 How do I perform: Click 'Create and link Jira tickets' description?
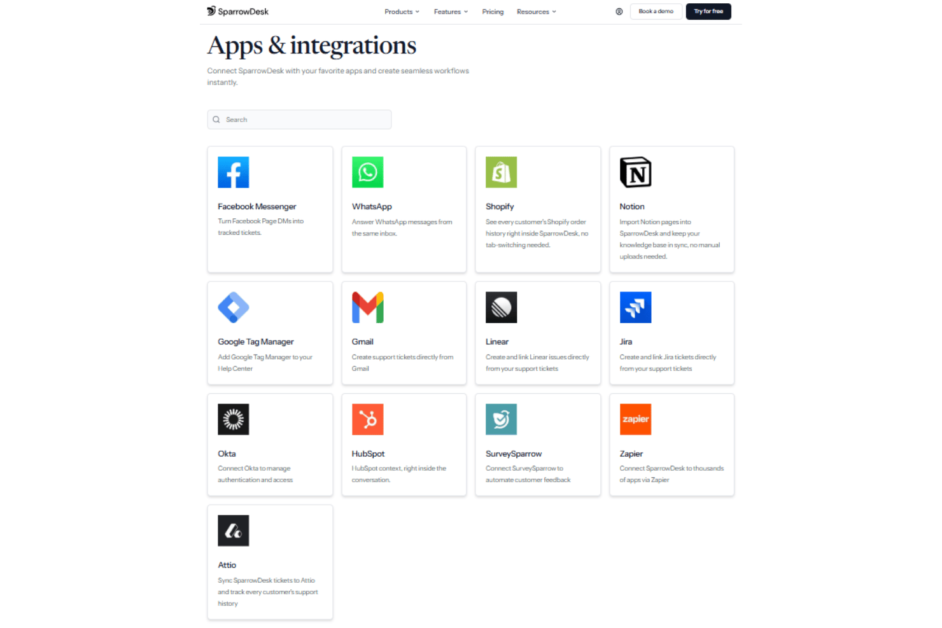(x=668, y=363)
